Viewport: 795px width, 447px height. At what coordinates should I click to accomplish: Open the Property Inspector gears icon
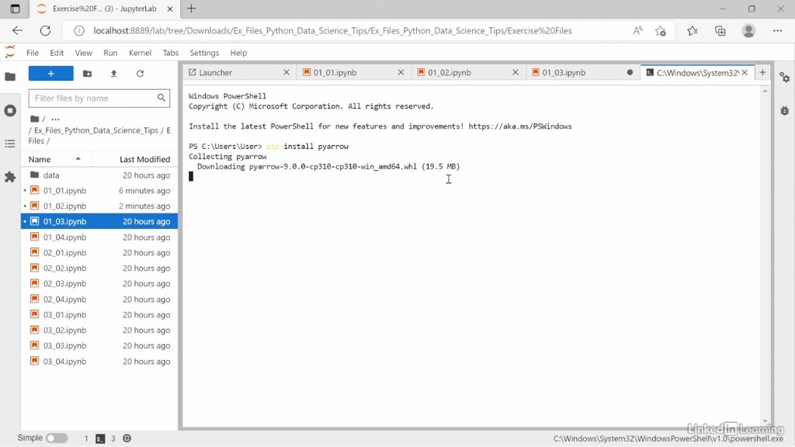click(x=784, y=78)
